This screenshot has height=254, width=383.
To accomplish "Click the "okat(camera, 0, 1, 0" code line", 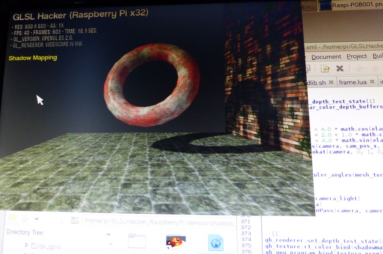I will pyautogui.click(x=347, y=152).
